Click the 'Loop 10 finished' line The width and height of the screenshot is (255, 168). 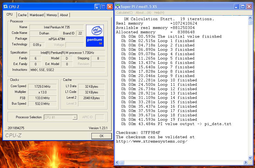click(x=159, y=80)
